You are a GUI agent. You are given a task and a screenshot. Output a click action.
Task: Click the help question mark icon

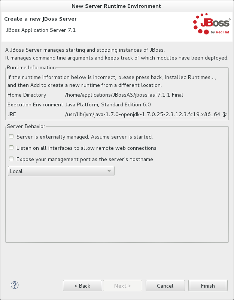click(x=15, y=285)
